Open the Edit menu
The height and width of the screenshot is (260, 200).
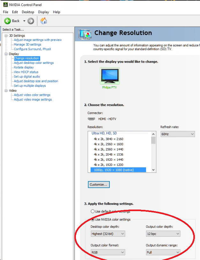click(15, 12)
